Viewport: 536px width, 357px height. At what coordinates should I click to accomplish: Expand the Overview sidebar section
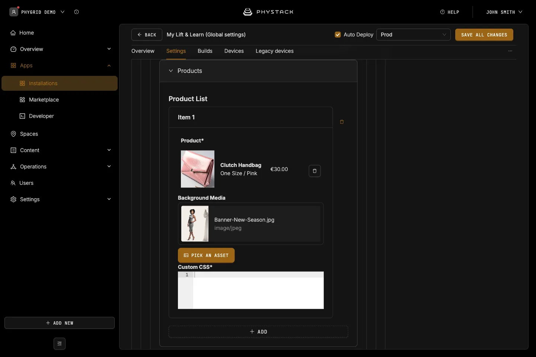click(109, 49)
